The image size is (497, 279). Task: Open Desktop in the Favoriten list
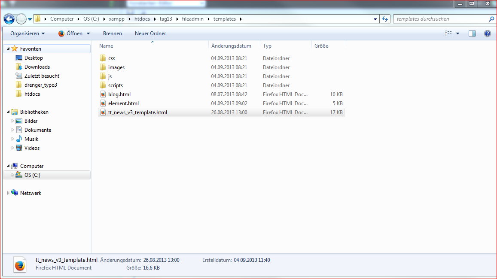[x=34, y=58]
